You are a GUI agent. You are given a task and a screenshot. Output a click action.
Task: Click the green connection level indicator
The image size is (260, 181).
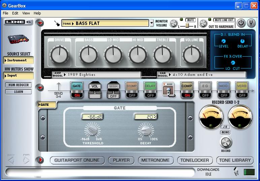(249, 172)
